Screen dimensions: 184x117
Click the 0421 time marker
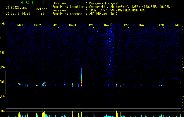(20, 25)
